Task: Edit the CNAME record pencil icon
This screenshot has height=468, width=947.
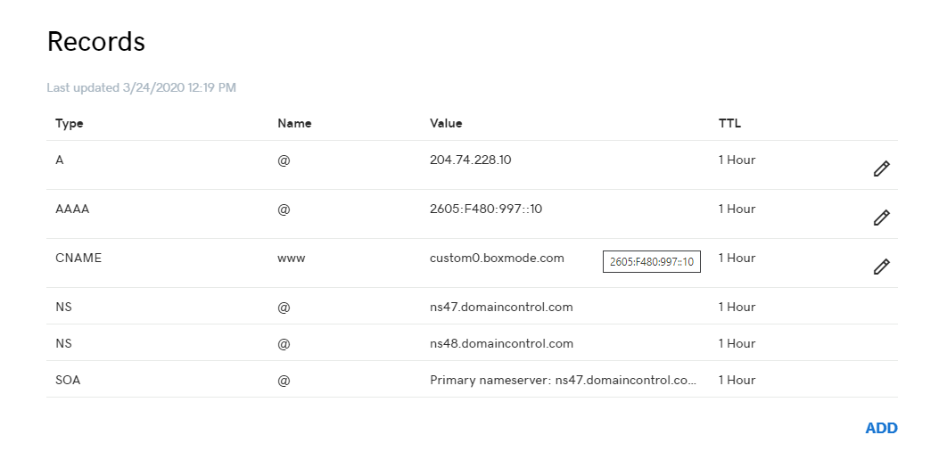Action: [881, 267]
